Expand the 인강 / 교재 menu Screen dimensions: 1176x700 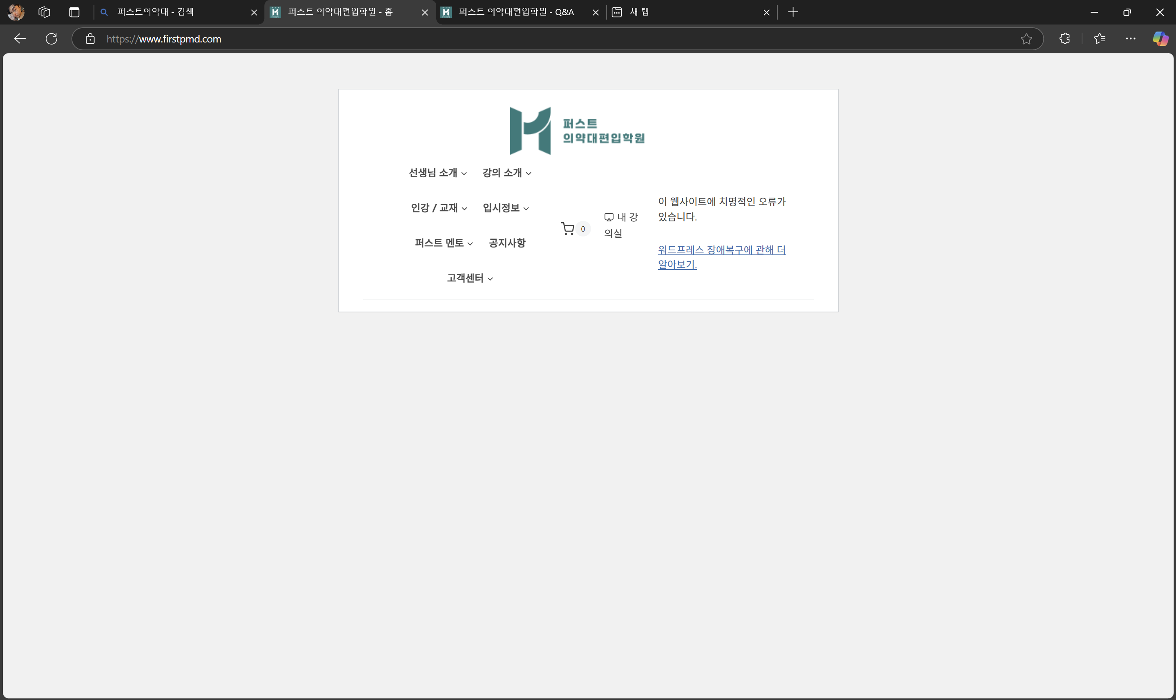[439, 208]
